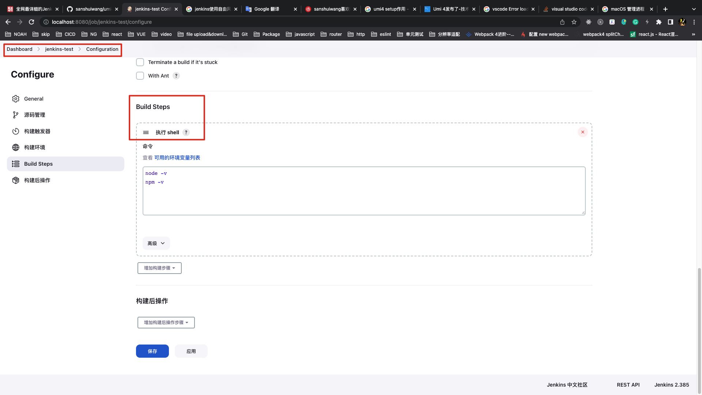This screenshot has height=395, width=702.
Task: Remove the 执行 shell build step
Action: 582,132
